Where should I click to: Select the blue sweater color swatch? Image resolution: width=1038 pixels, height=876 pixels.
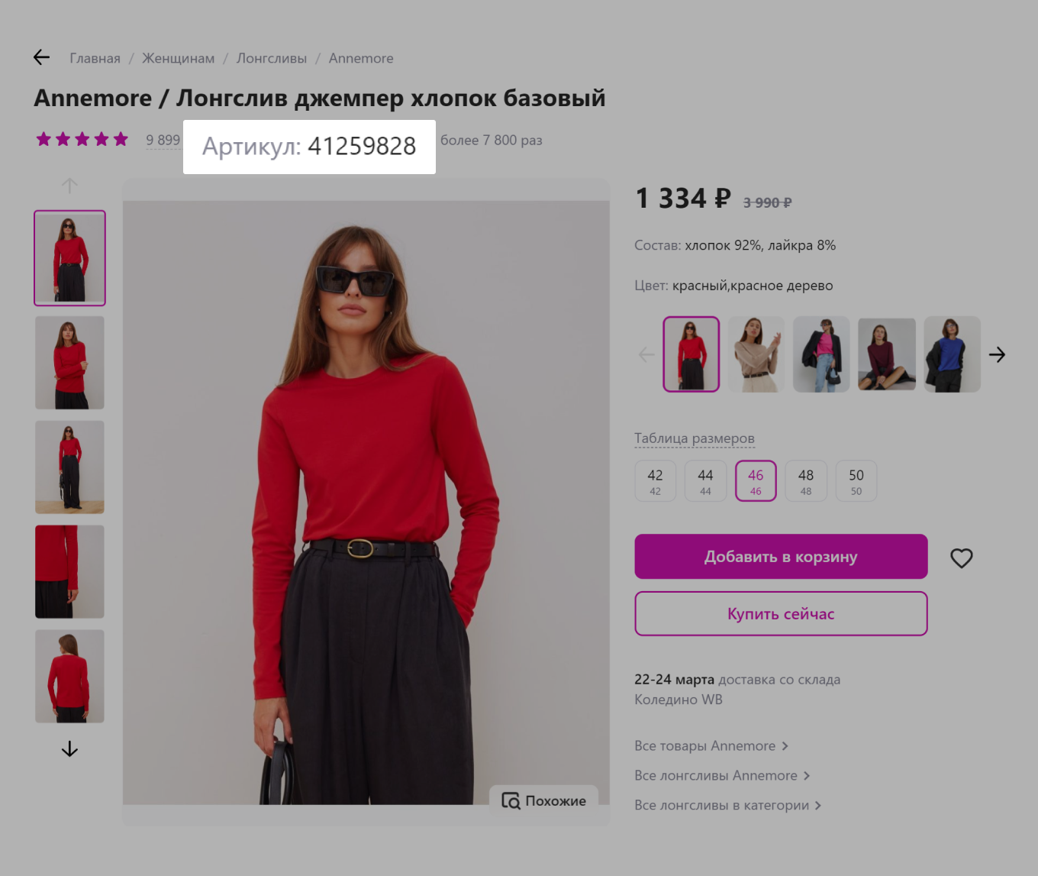952,354
